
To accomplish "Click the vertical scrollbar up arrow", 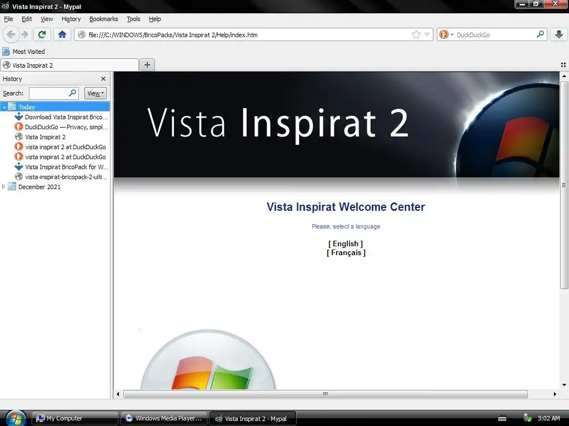I will point(564,76).
